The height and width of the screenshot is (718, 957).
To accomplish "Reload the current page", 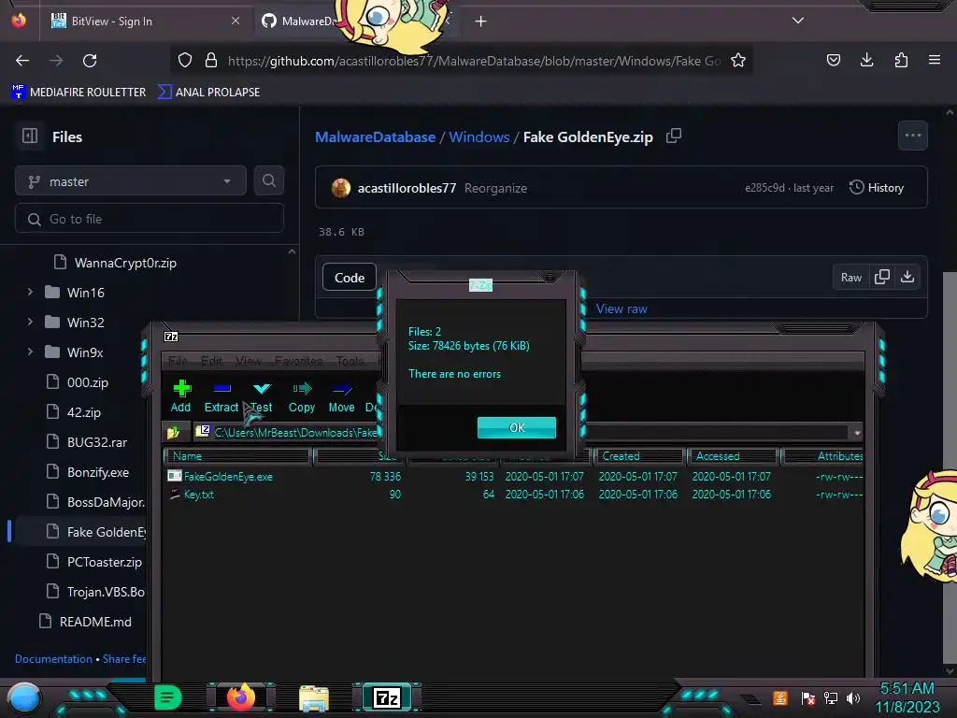I will coord(90,61).
